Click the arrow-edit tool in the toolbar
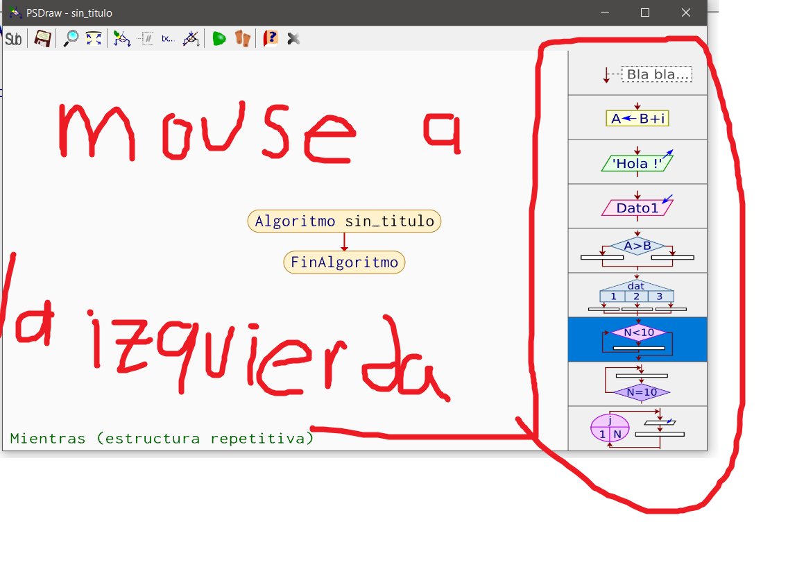The width and height of the screenshot is (788, 572). tap(121, 38)
